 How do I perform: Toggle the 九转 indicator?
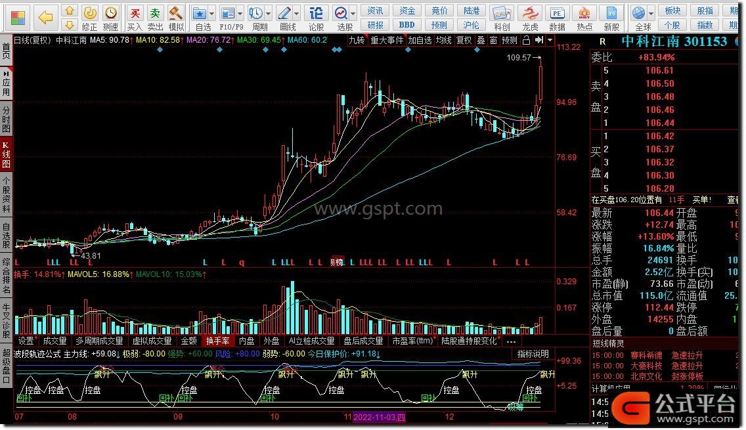(357, 41)
